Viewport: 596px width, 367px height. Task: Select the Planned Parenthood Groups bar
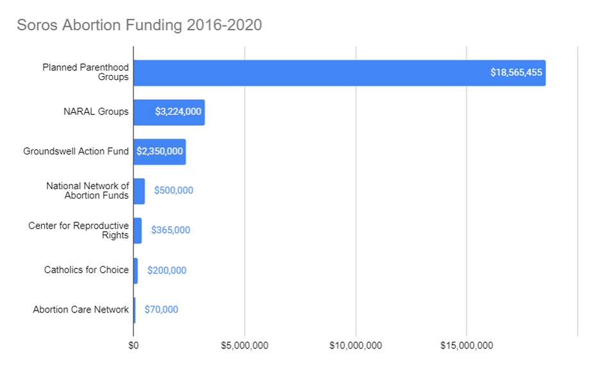pos(308,73)
